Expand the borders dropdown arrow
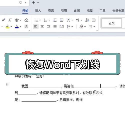Screen dimensions: 125x133 coord(94,27)
